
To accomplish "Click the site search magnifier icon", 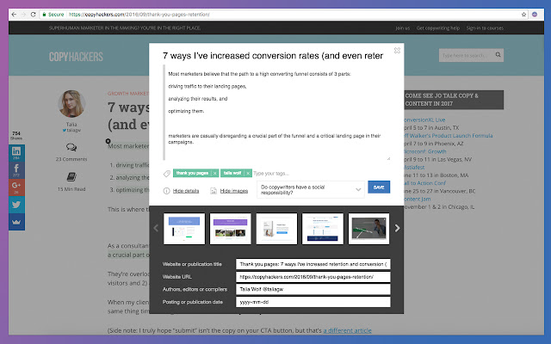I will tap(498, 55).
